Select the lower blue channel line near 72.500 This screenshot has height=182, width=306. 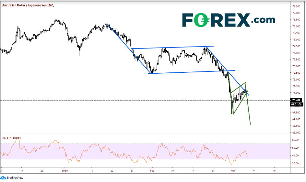tap(191, 72)
